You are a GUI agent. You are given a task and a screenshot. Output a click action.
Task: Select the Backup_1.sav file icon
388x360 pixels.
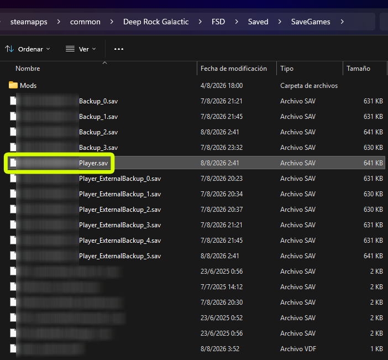point(13,116)
